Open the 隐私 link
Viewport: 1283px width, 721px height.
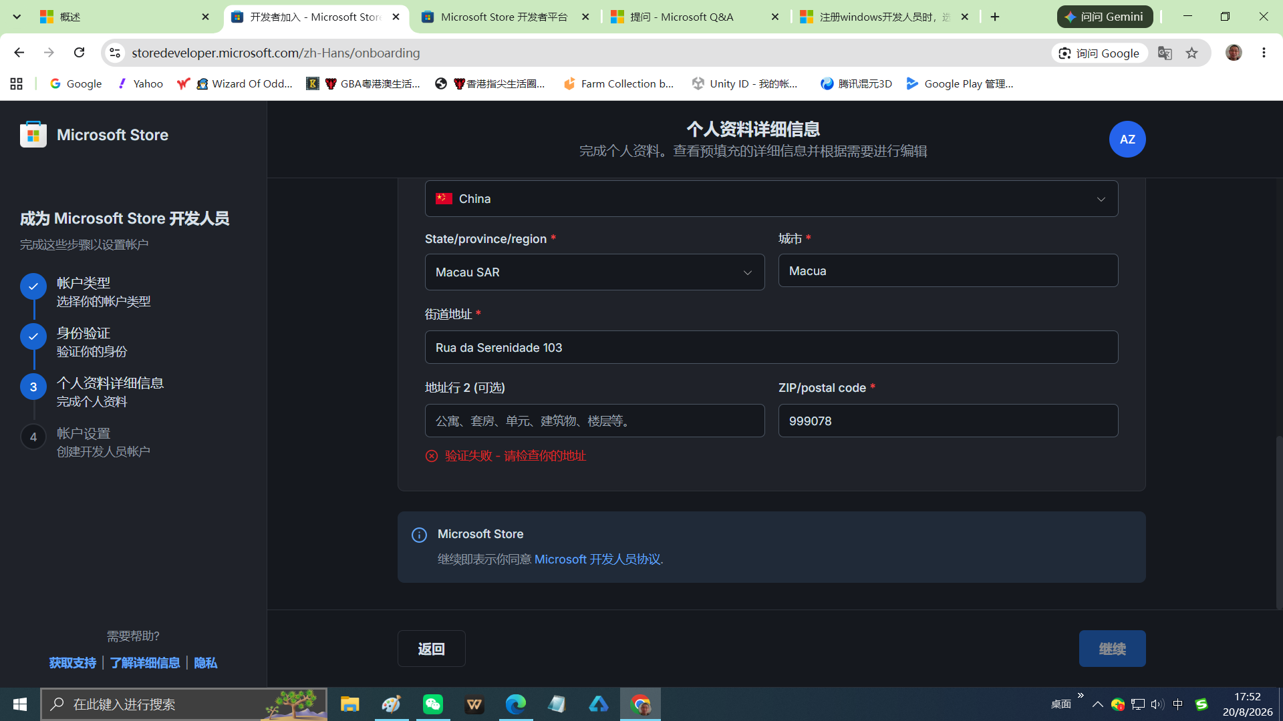pyautogui.click(x=205, y=663)
